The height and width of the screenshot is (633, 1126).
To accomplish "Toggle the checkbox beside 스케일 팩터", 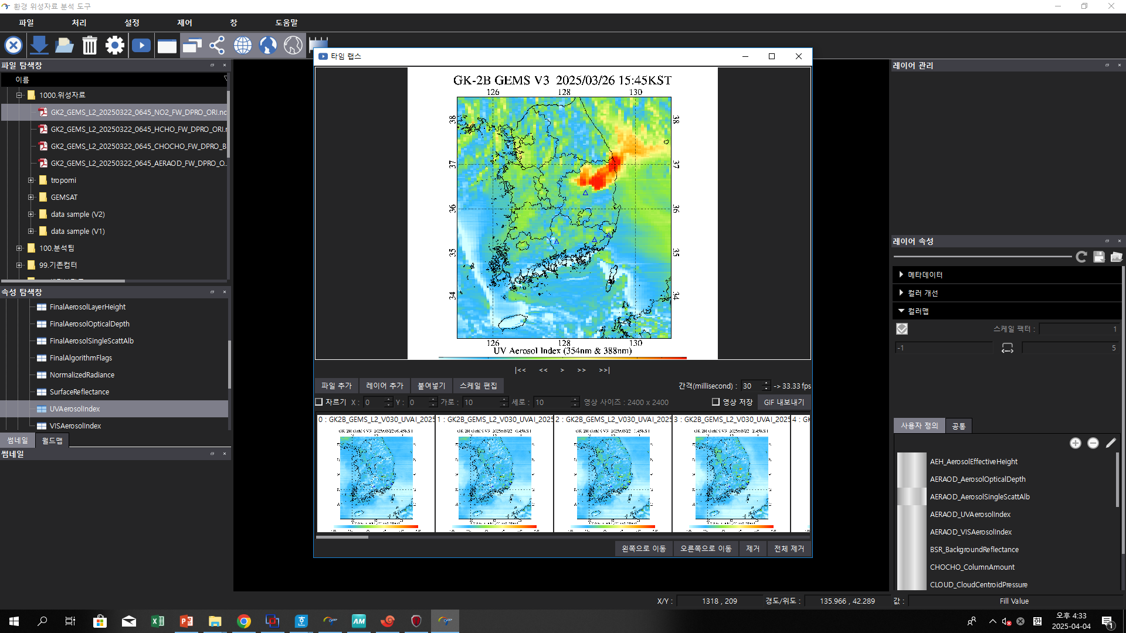I will click(x=902, y=329).
